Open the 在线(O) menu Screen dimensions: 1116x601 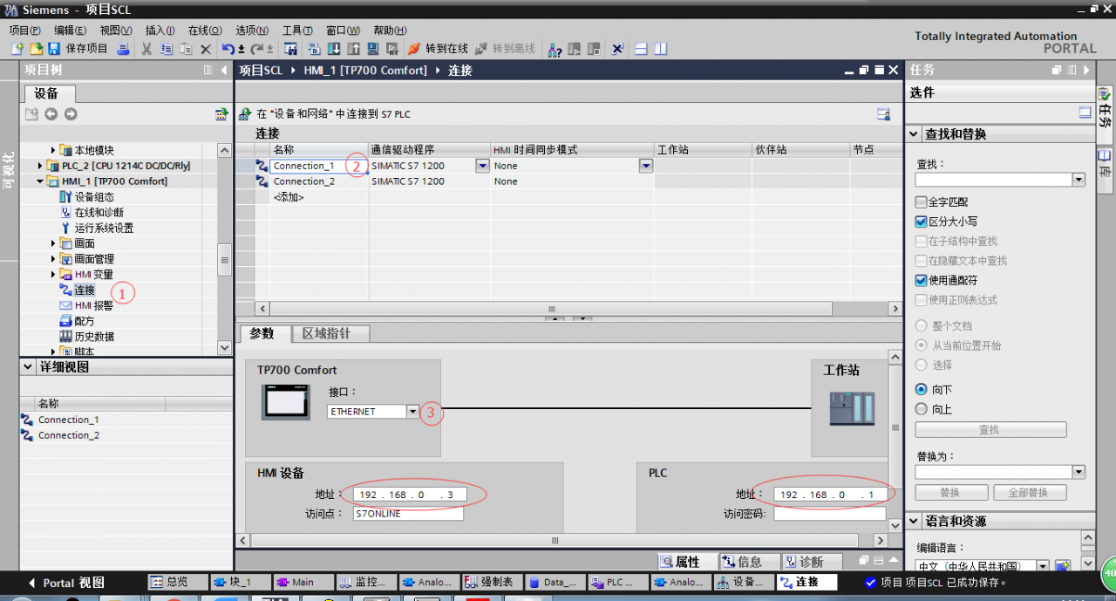[205, 30]
